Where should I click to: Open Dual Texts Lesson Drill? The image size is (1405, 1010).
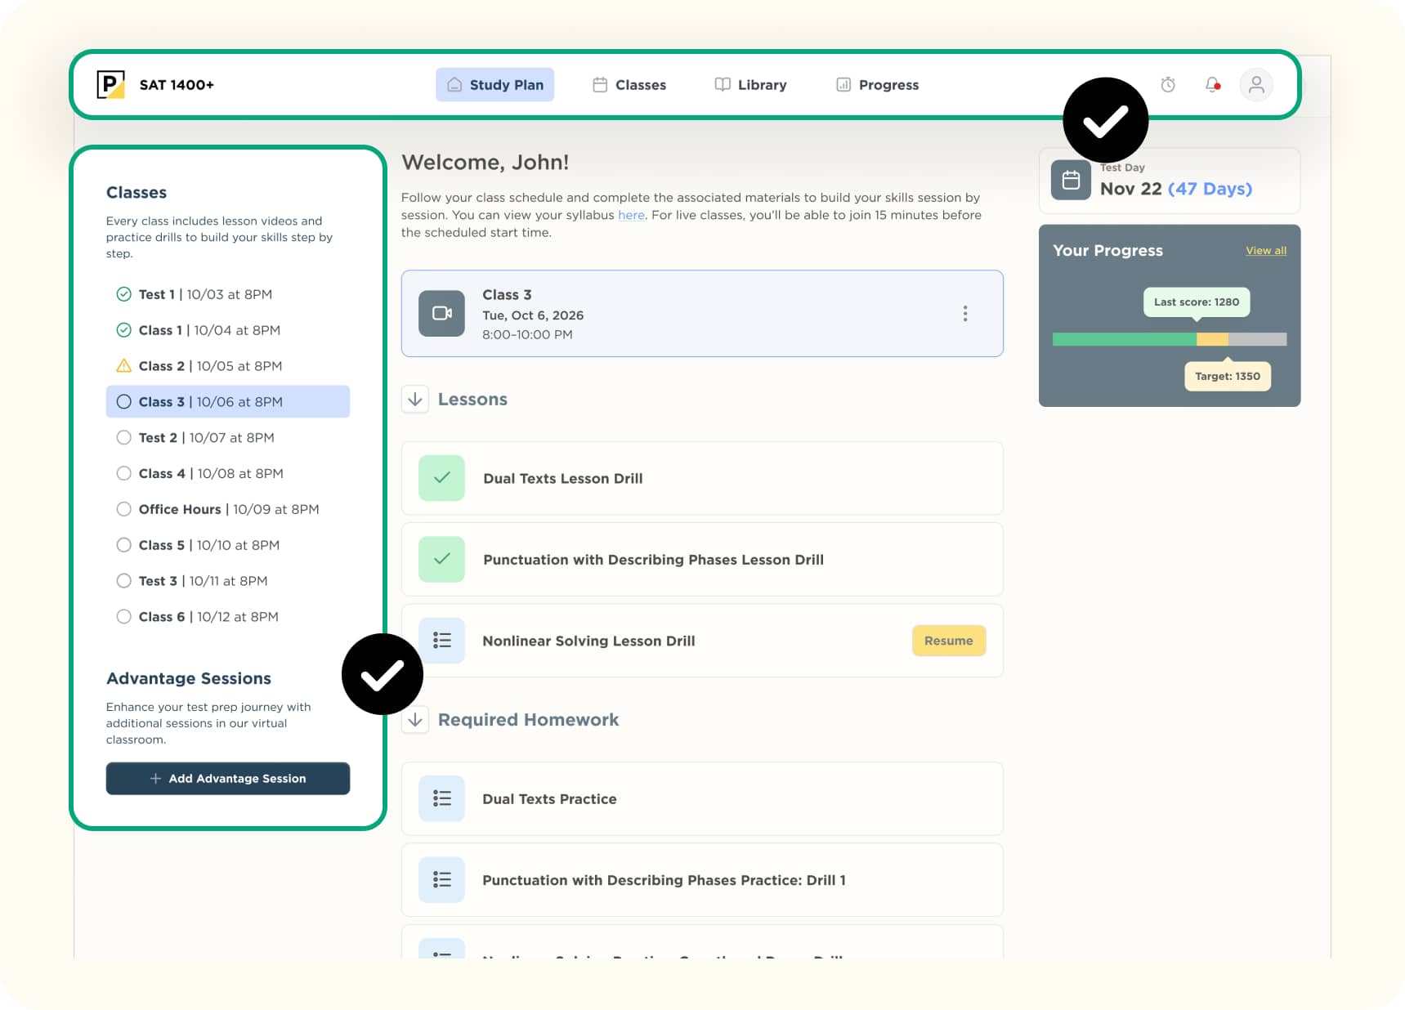click(x=702, y=478)
